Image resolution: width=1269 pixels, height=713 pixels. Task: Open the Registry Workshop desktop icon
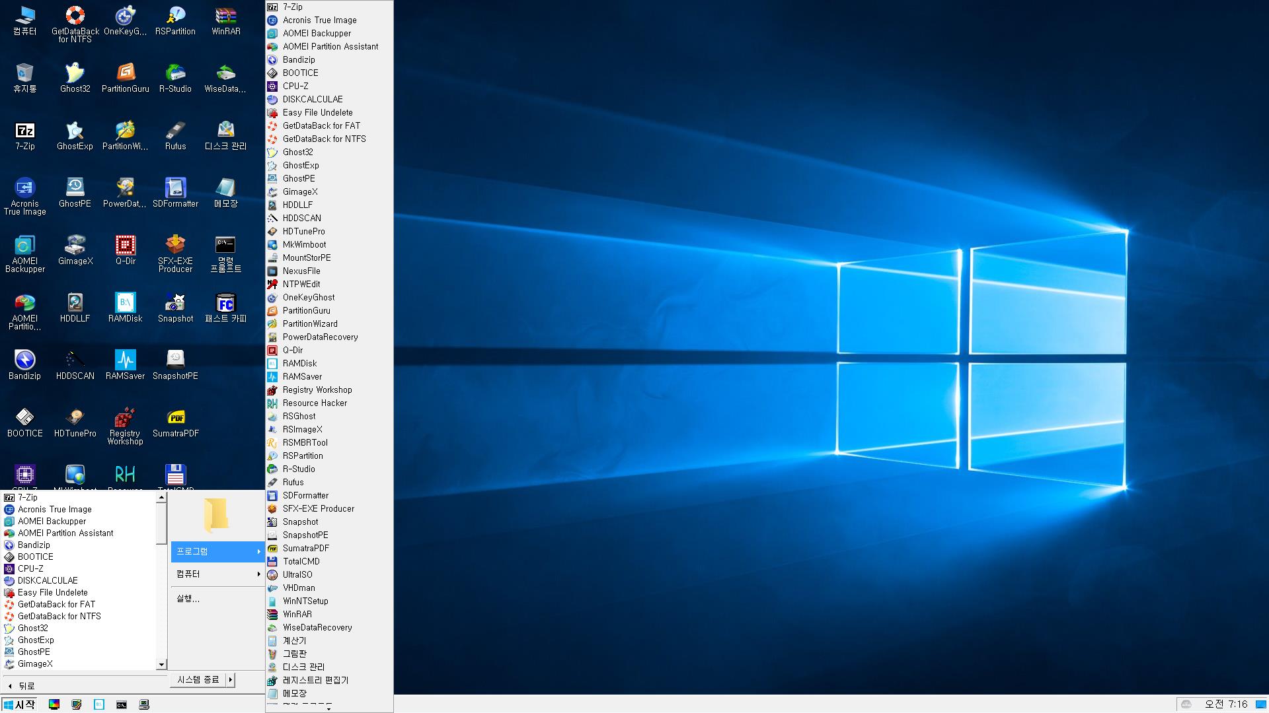[126, 426]
